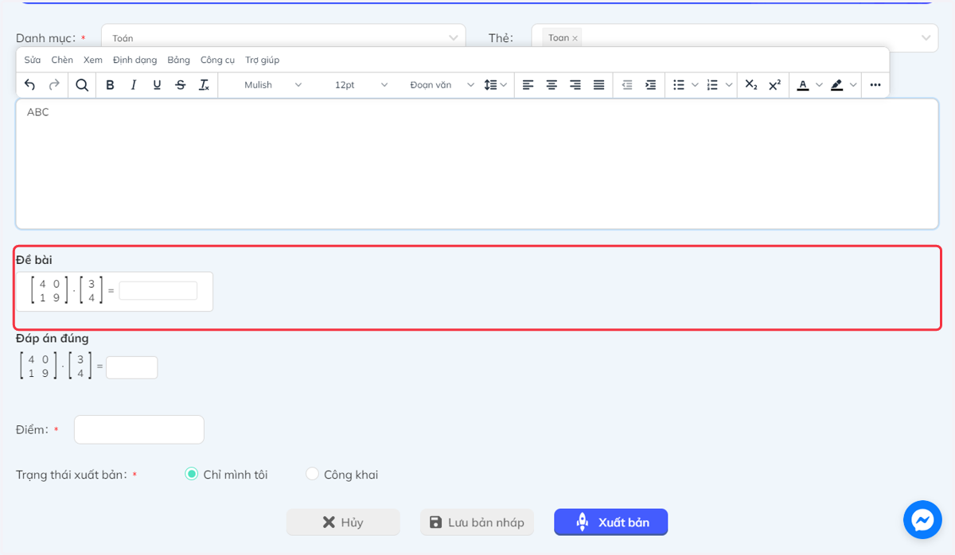Apply subscript formatting
This screenshot has width=955, height=555.
click(751, 85)
